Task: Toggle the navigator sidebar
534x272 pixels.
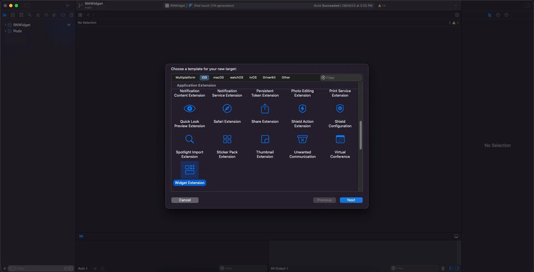Action: 27,6
